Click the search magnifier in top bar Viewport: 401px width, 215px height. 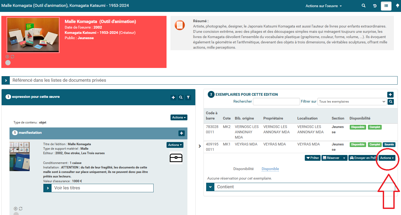tap(363, 6)
